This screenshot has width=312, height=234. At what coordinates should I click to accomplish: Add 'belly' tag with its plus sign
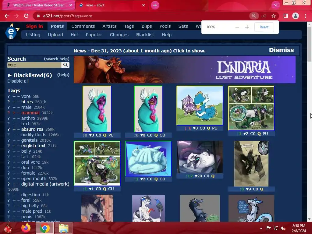14,151
